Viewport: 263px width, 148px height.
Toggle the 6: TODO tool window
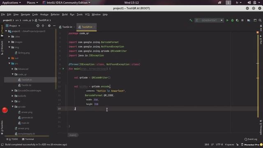click(x=12, y=139)
